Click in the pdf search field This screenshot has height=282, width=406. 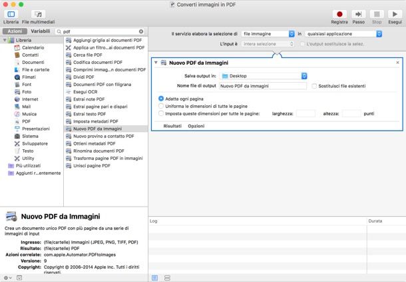(101, 31)
